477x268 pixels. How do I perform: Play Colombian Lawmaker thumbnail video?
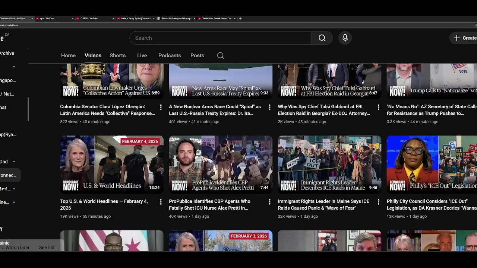point(112,81)
